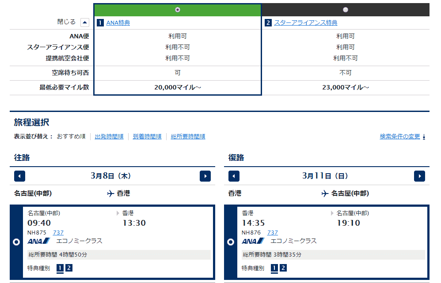Sort itineraries by 到着時間順
Screen dimensions: 441x283
(147, 137)
